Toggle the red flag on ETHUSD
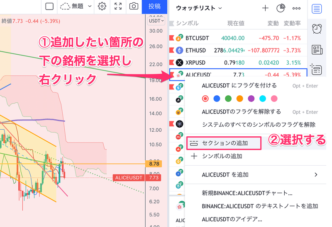This screenshot has height=227, width=332. coord(171,50)
